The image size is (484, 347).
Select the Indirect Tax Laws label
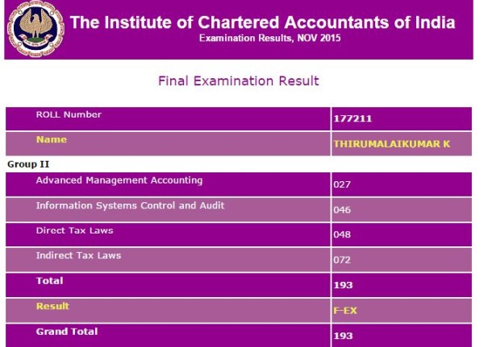(78, 256)
